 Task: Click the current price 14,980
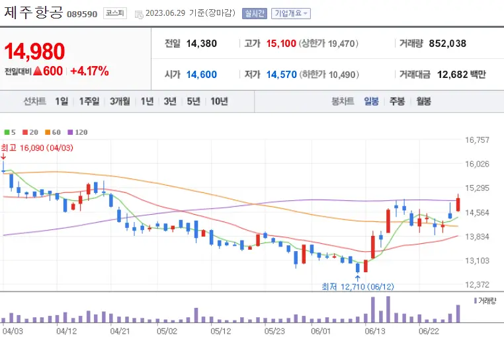pyautogui.click(x=34, y=52)
